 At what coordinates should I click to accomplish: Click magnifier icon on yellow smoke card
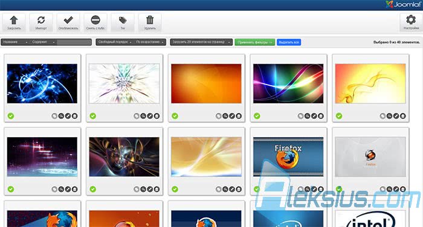click(x=389, y=116)
